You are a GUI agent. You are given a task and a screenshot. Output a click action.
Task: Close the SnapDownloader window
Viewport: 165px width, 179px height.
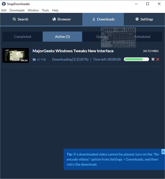click(x=159, y=4)
